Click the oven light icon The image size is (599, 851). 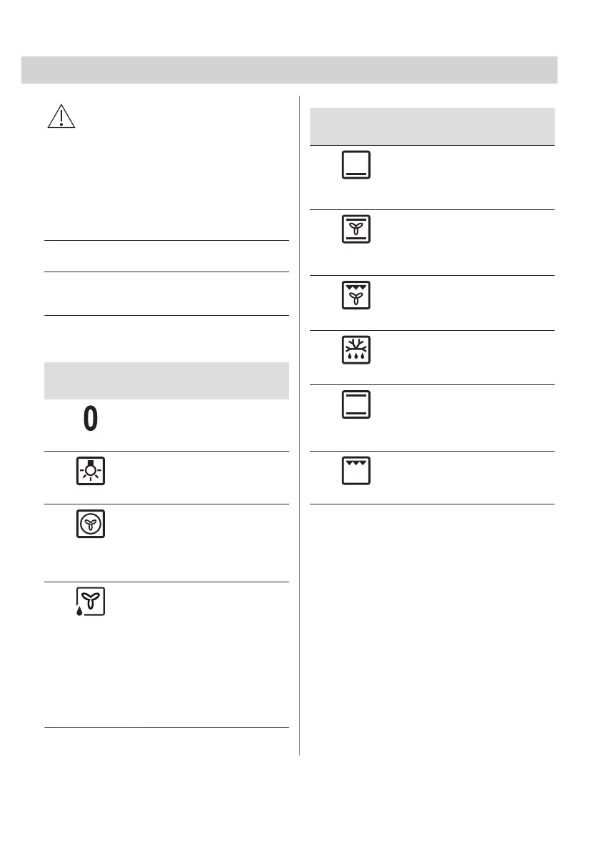click(91, 470)
